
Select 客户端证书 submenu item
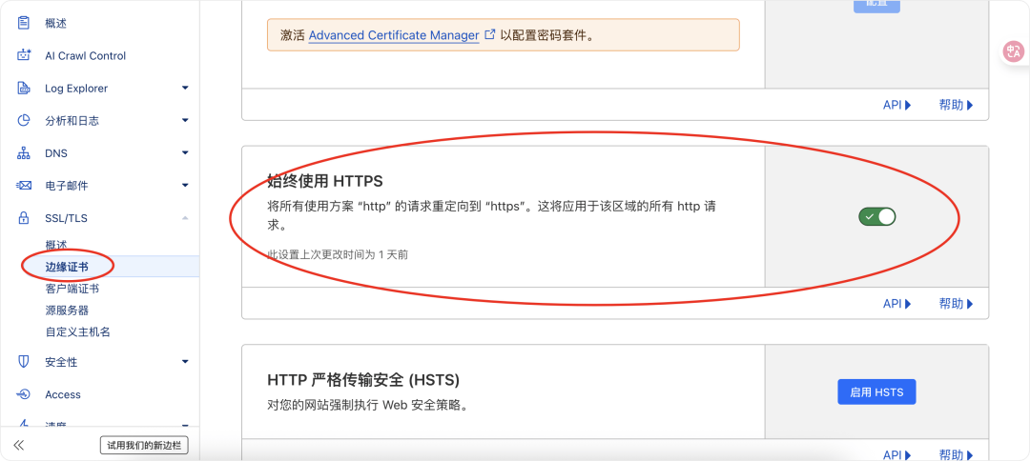coord(72,289)
